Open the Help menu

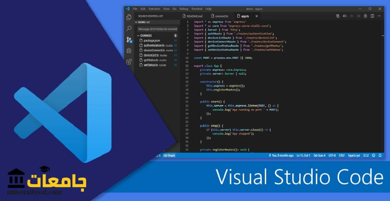pyautogui.click(x=208, y=9)
